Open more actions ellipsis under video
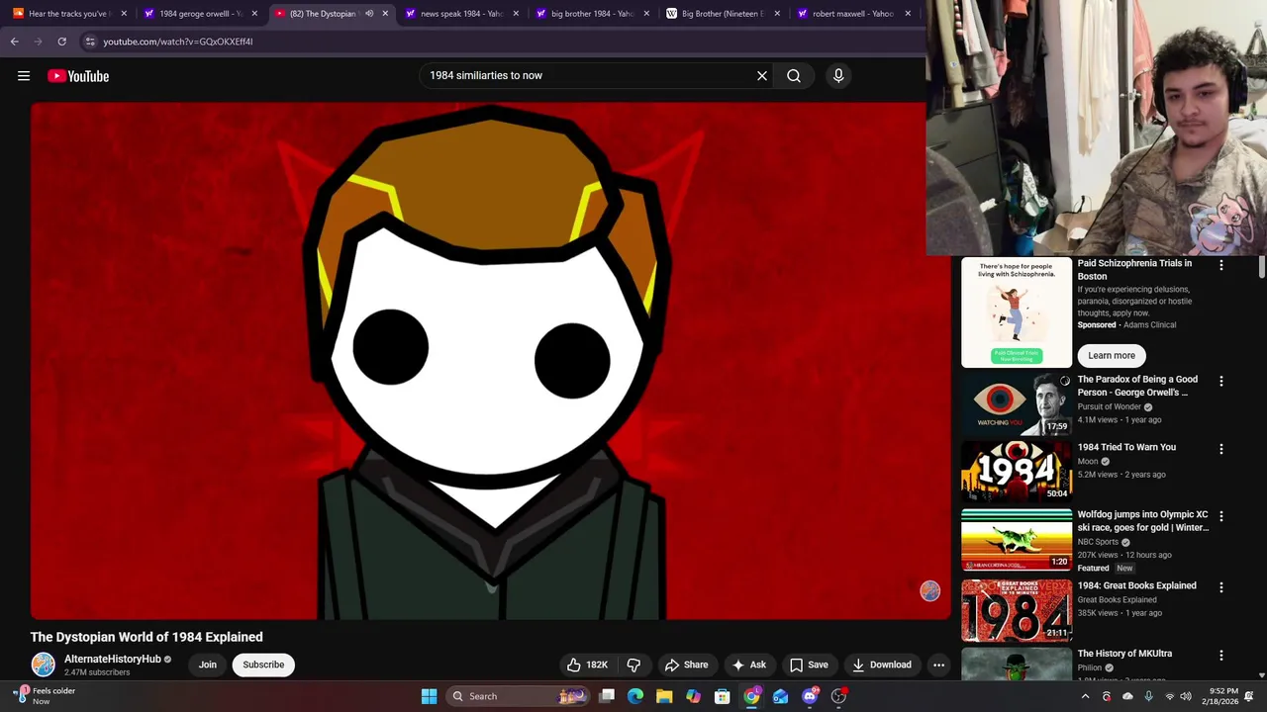 coord(938,665)
